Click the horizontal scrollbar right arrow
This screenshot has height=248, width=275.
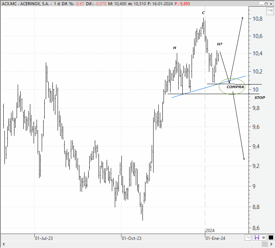[271, 244]
